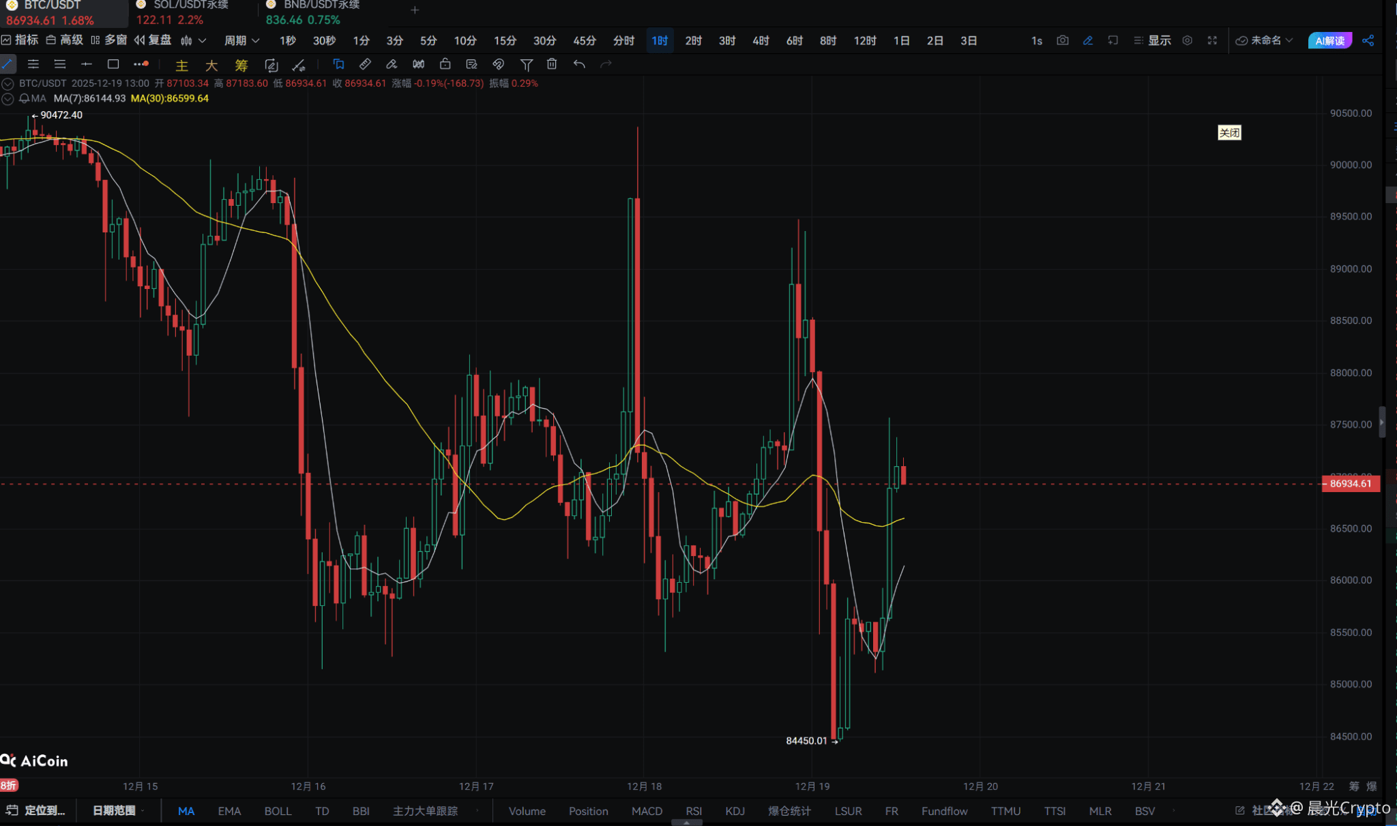This screenshot has height=826, width=1397.
Task: Switch to the 4时 timeframe
Action: (761, 40)
